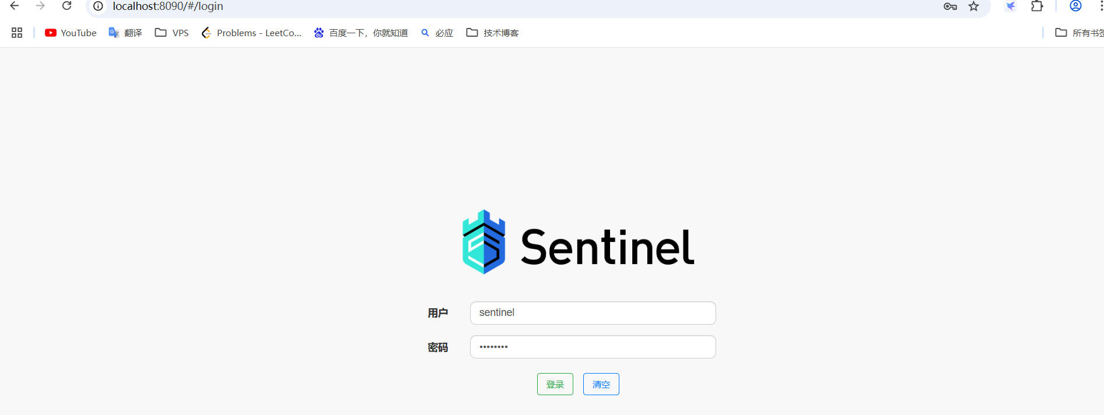Open the 翻译 bookmark

(x=125, y=33)
